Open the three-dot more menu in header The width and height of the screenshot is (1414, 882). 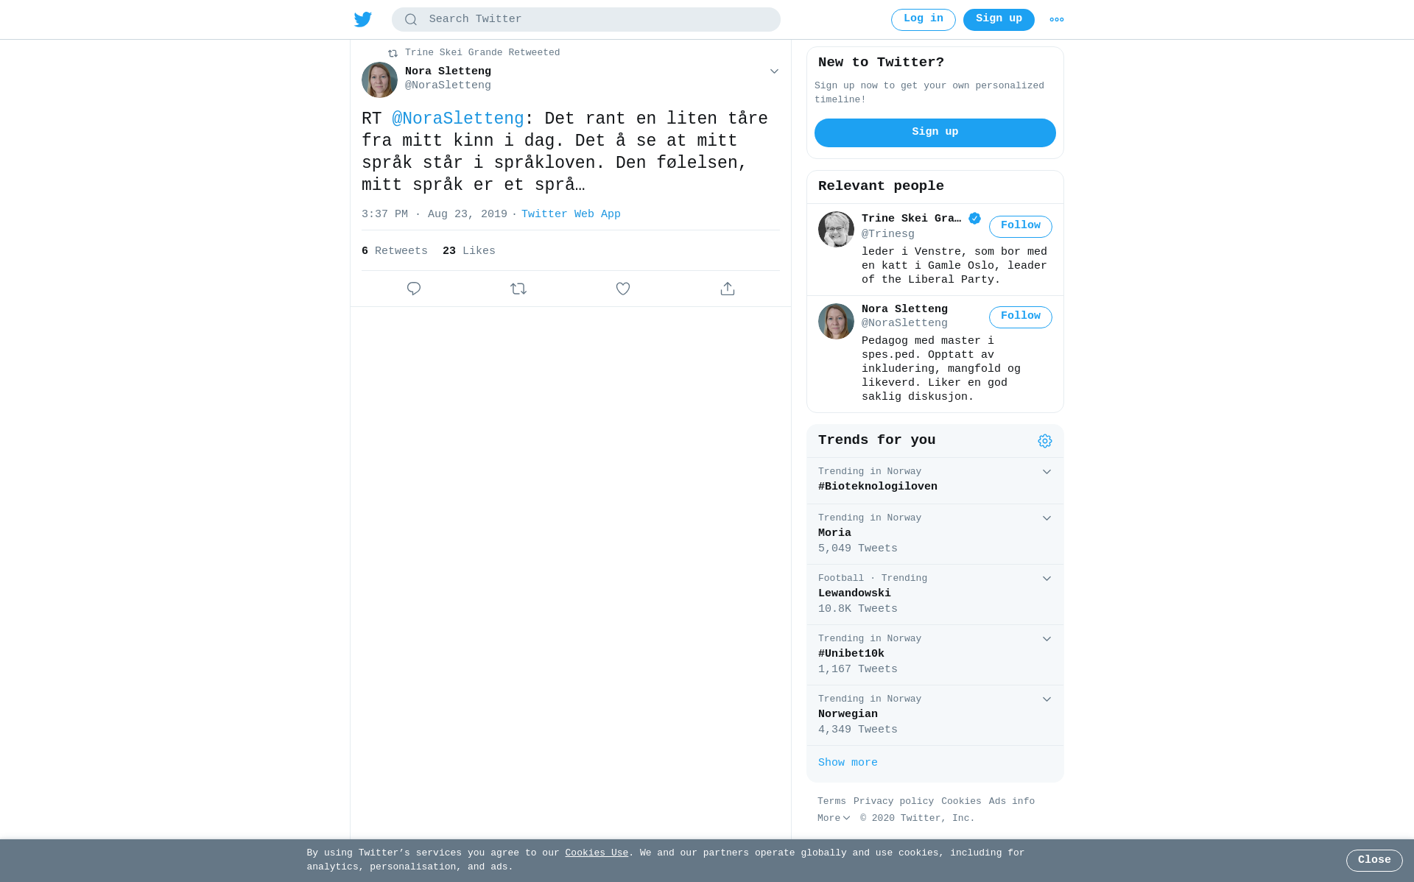1057,20
